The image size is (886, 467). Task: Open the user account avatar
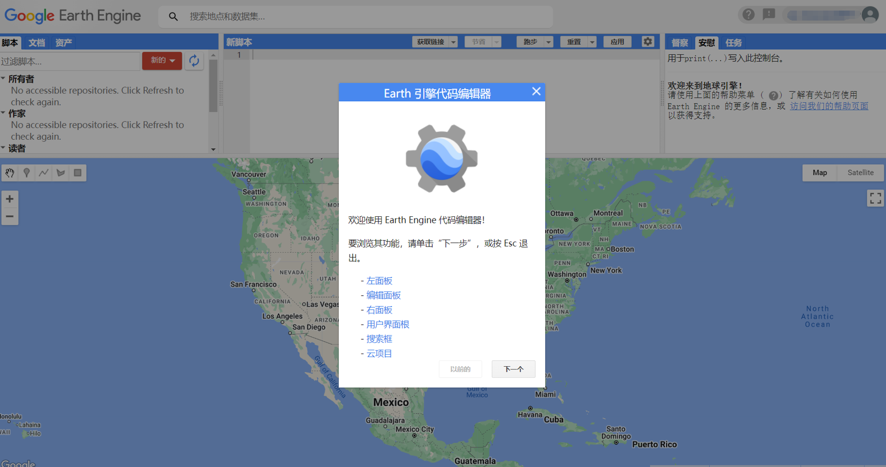[x=870, y=15]
